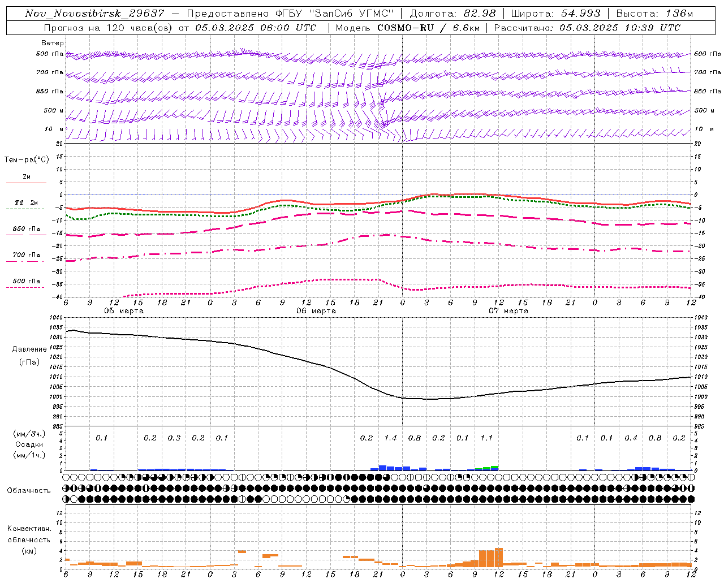Click the '500 гПа' temperature legend text

pos(27,281)
